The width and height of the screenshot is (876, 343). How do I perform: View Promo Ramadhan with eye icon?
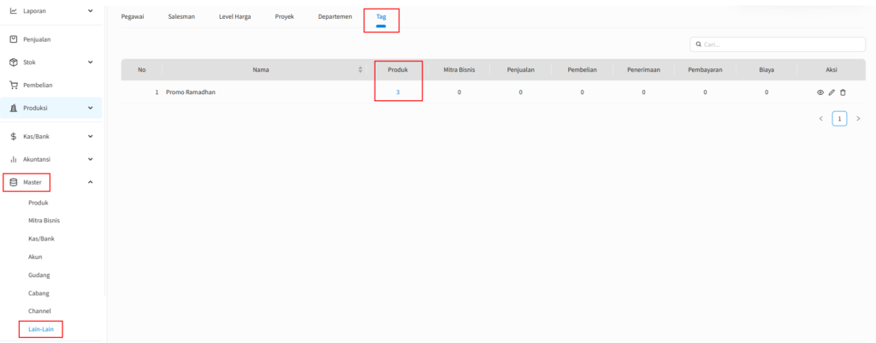point(820,92)
